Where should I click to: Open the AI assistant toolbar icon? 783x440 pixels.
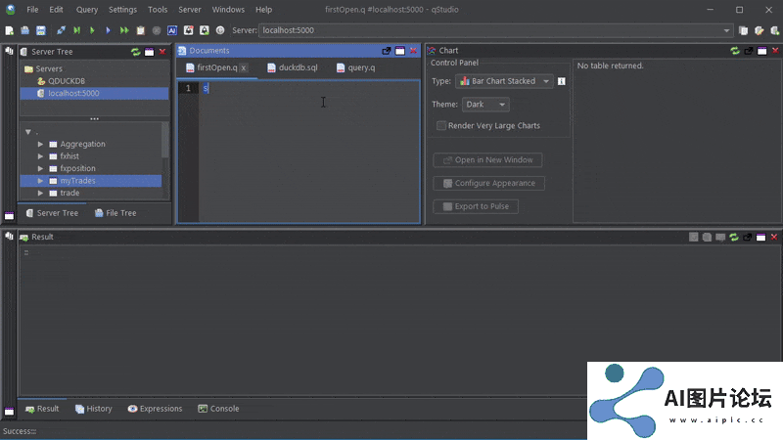tap(172, 30)
